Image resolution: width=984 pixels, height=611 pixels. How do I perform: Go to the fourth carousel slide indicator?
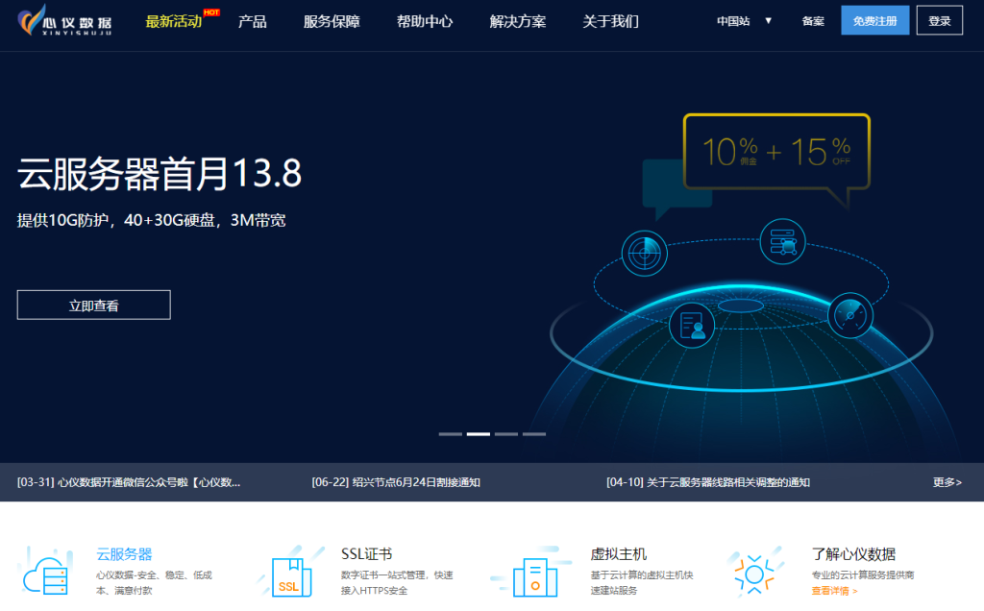tap(534, 433)
